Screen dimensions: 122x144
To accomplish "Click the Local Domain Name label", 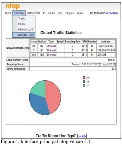I will point(17,60).
